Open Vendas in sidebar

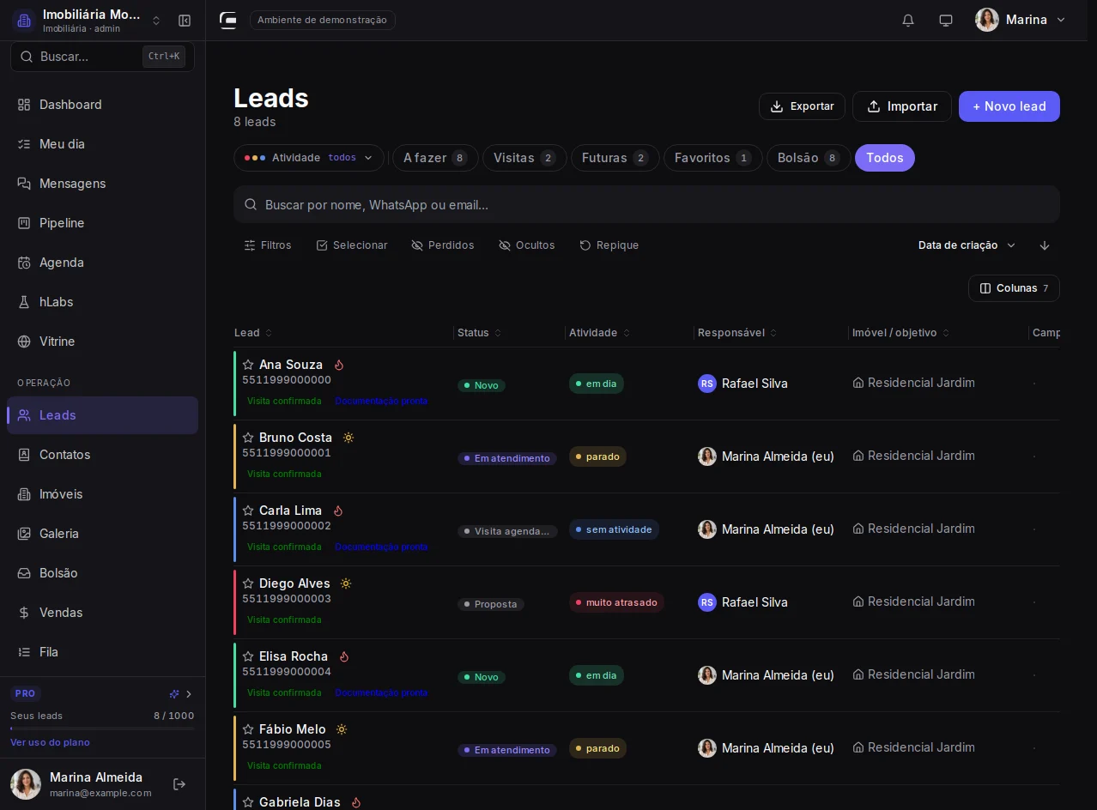(x=102, y=613)
